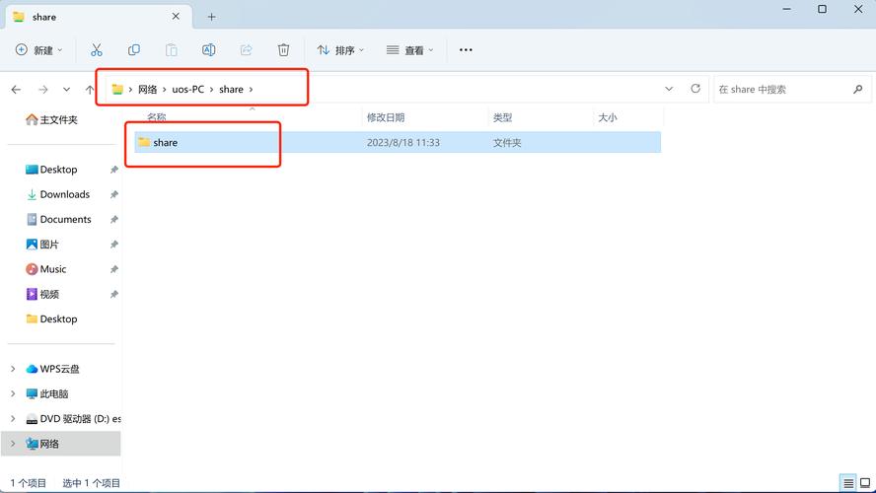This screenshot has width=876, height=493.
Task: Click the pin icon beside 视频
Action: 114,294
